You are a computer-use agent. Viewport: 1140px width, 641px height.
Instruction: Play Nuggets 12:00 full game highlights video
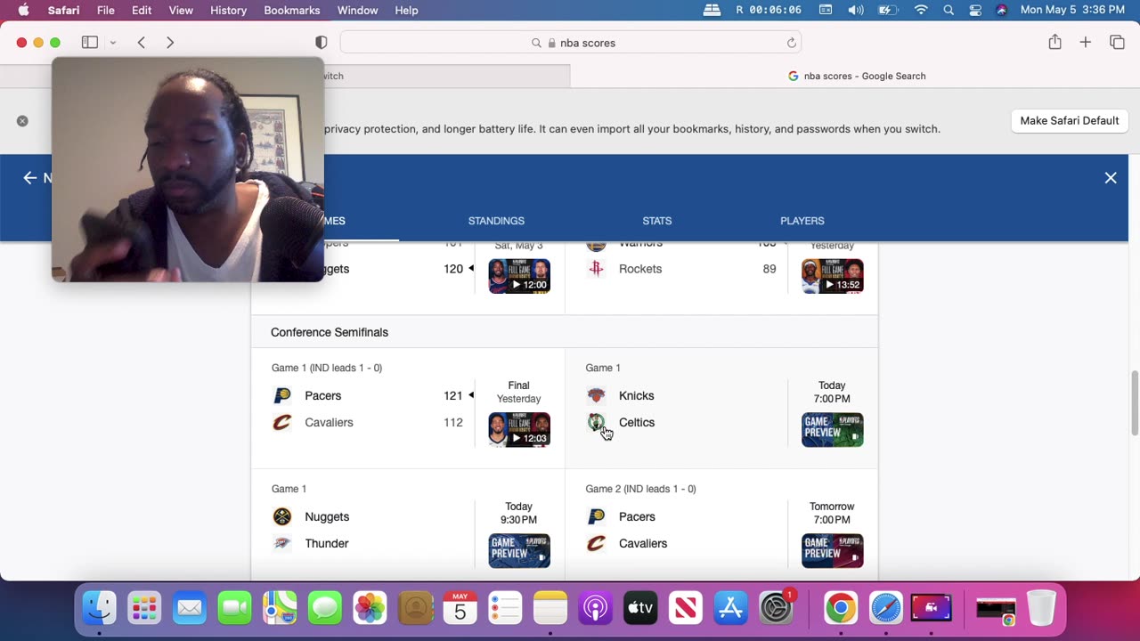point(519,276)
